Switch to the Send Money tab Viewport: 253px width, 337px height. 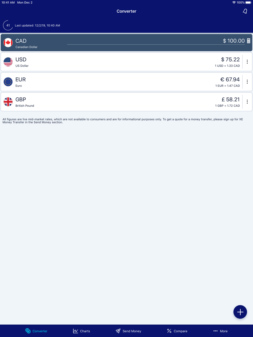pyautogui.click(x=129, y=331)
